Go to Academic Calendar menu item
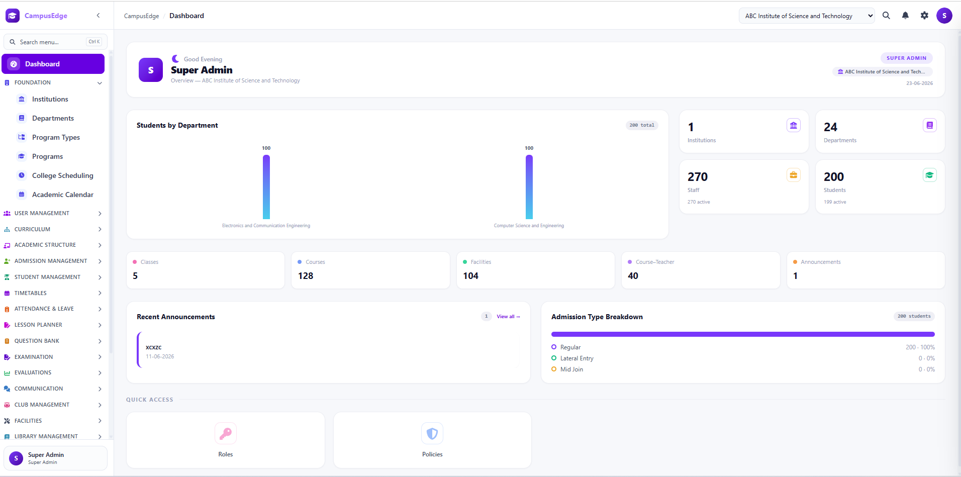This screenshot has width=961, height=477. (63, 195)
